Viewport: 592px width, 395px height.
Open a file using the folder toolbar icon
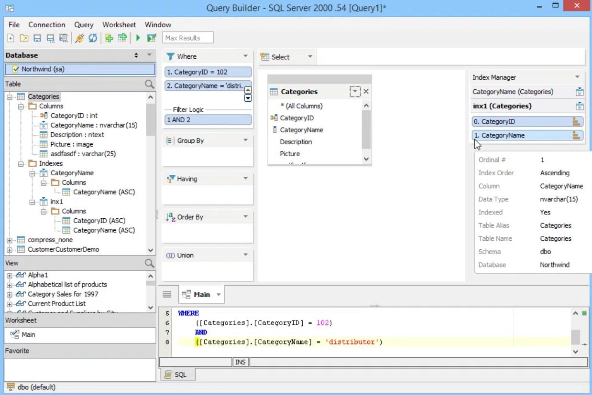[24, 37]
